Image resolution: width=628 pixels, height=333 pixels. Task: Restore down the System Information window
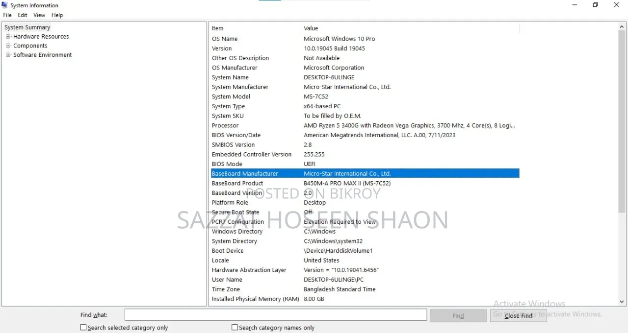(x=595, y=5)
